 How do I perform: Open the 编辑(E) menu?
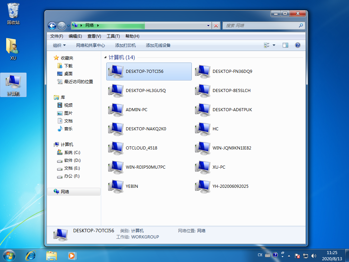[x=75, y=36]
